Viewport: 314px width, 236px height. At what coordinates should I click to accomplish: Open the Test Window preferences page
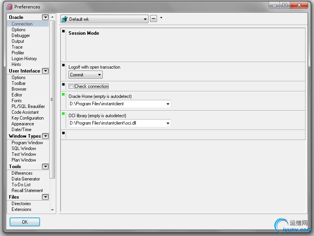pyautogui.click(x=24, y=154)
